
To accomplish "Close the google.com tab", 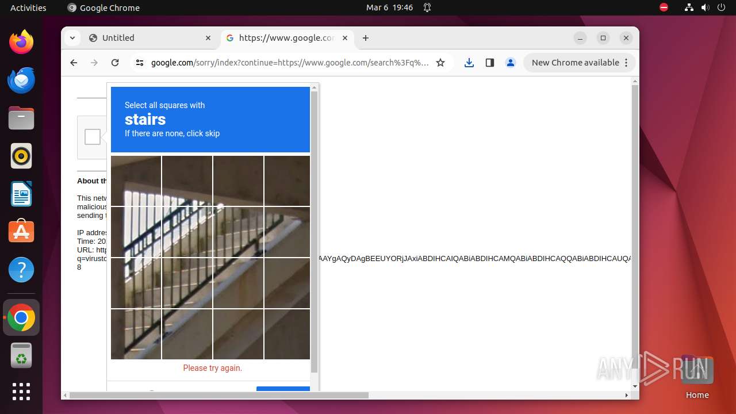I will (x=345, y=38).
